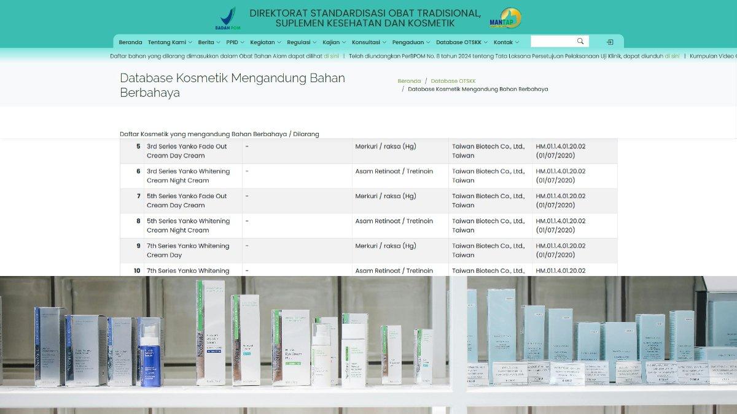
Task: Click the search magnifier icon
Action: (580, 42)
